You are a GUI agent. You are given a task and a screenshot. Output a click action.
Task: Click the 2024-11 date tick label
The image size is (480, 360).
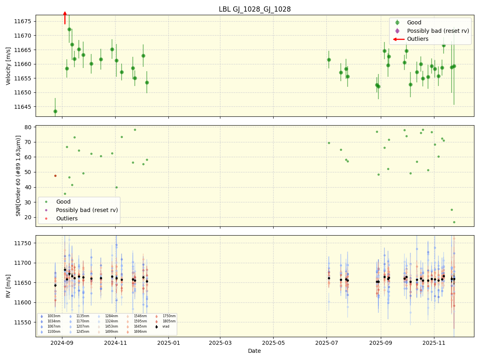coord(116,343)
